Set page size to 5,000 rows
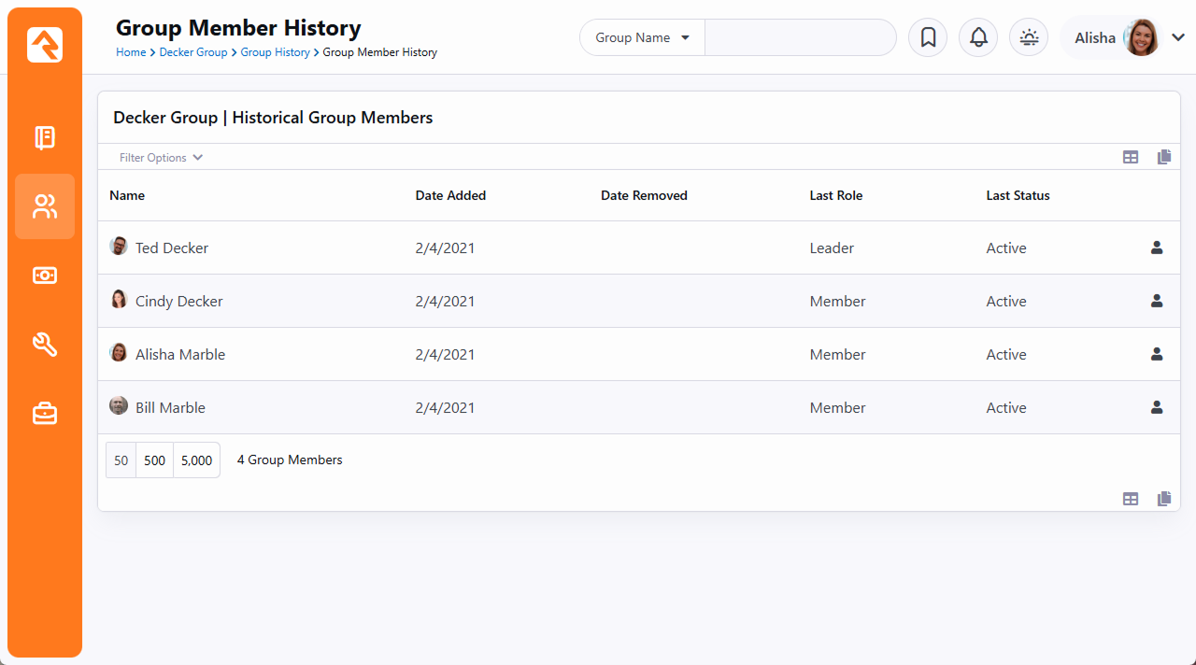1196x665 pixels. pos(196,460)
